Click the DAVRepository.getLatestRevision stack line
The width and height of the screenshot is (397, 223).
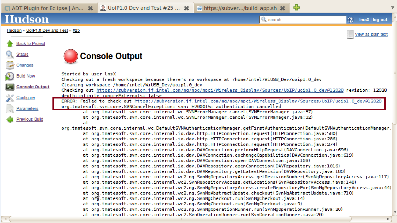(x=214, y=171)
